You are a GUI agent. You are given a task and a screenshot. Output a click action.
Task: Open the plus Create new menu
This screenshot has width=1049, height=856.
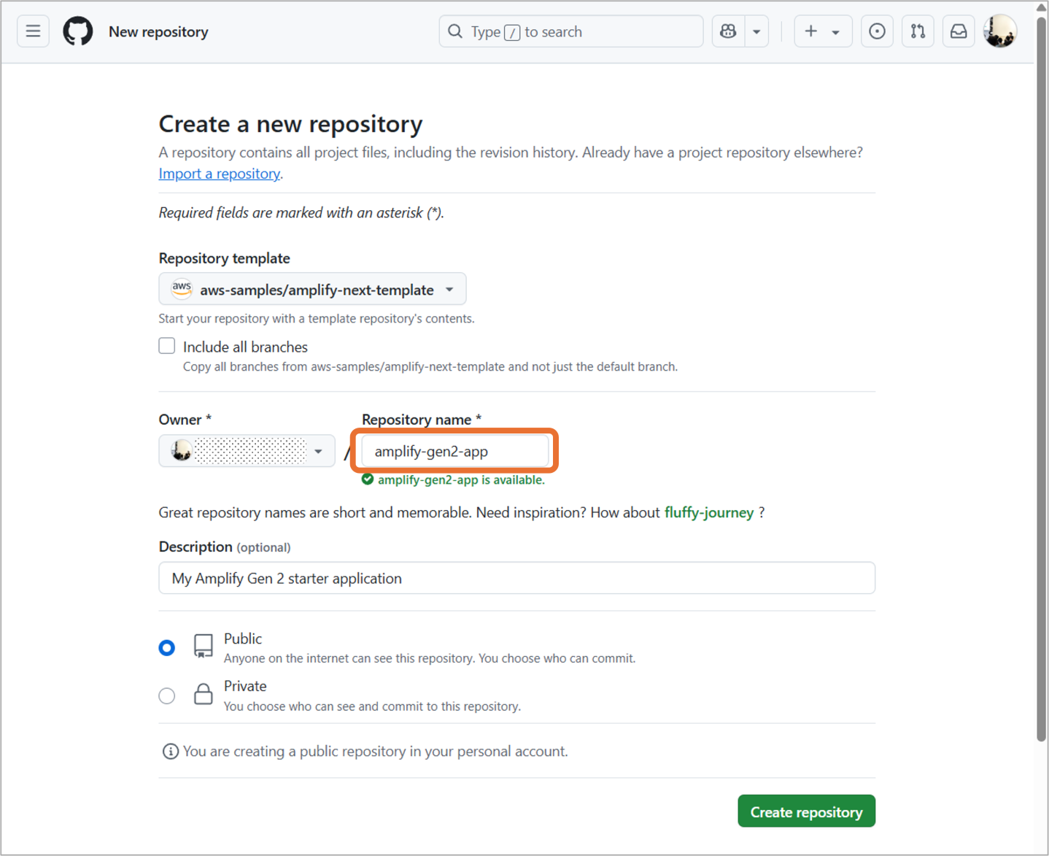(x=822, y=31)
